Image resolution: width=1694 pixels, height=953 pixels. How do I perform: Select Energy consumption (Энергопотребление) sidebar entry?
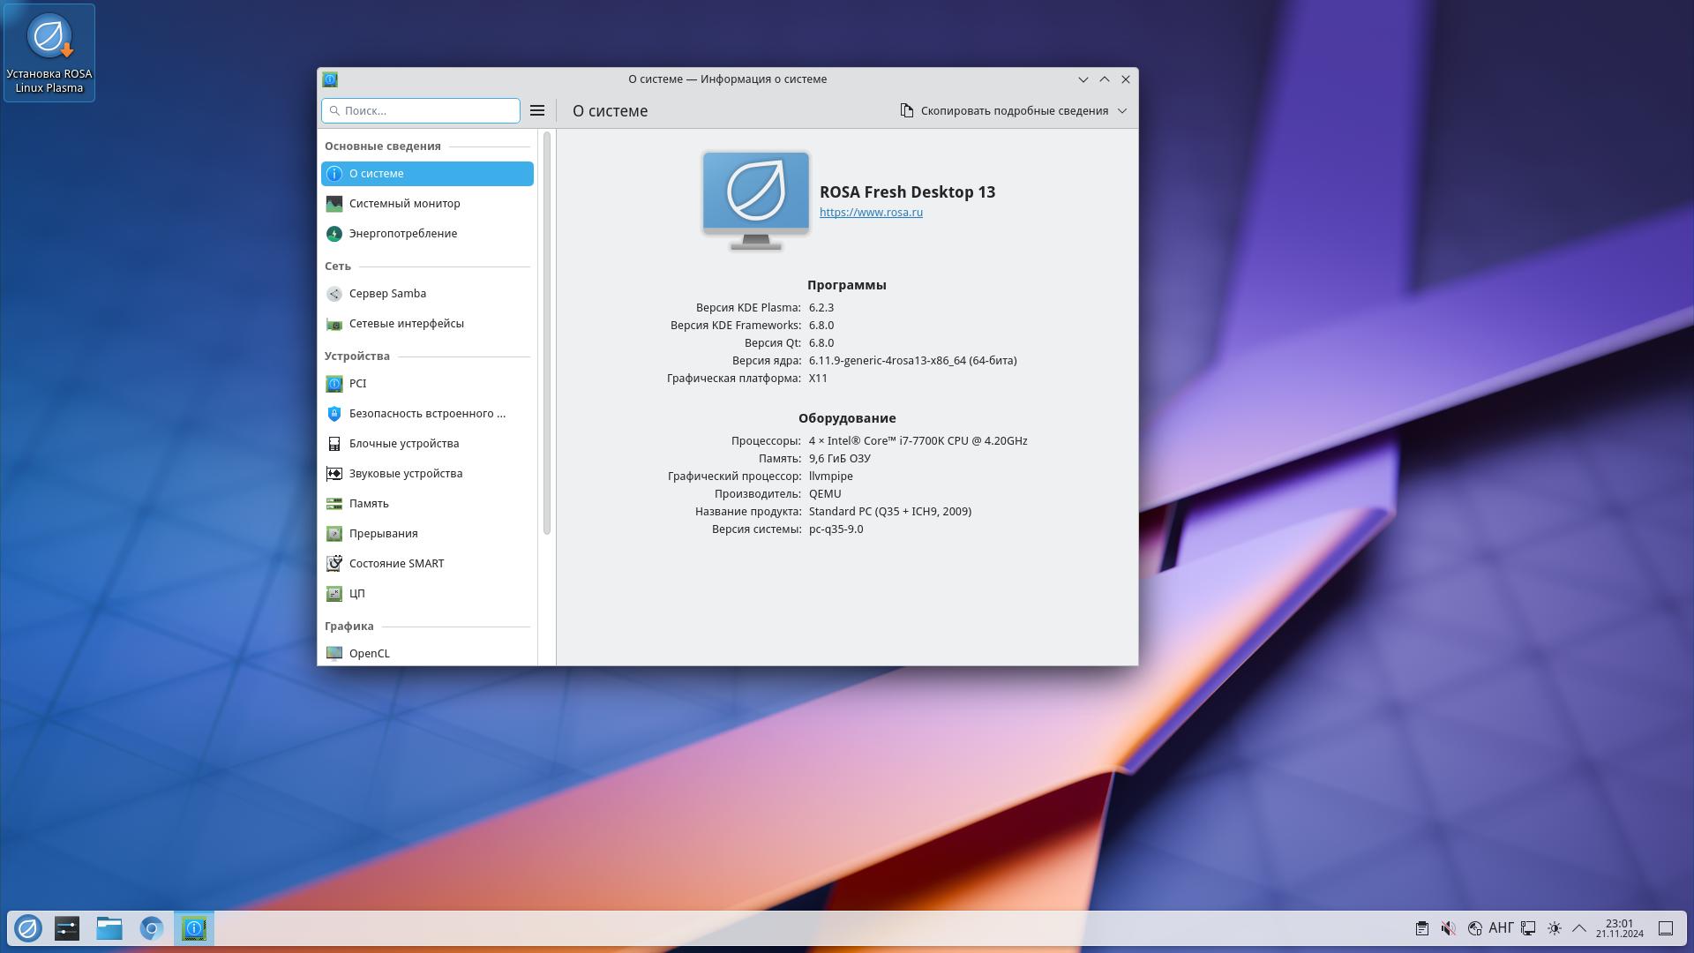pos(402,234)
